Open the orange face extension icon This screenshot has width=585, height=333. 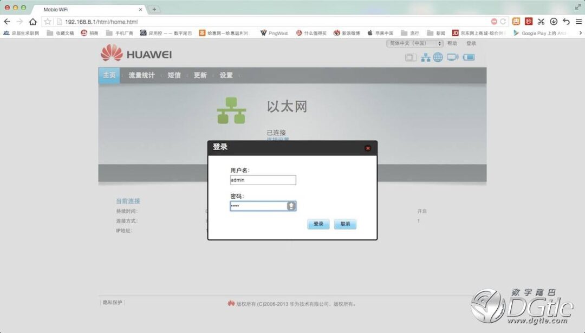[516, 21]
